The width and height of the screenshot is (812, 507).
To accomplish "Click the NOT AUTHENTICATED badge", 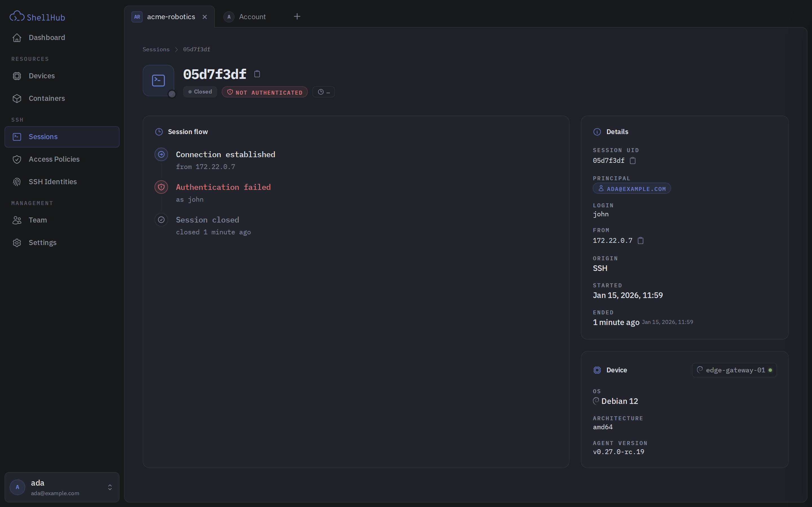I will tap(264, 92).
